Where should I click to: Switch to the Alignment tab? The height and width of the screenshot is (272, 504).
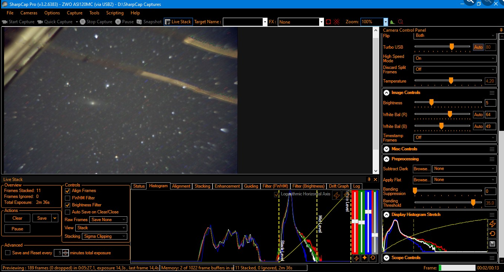(181, 186)
